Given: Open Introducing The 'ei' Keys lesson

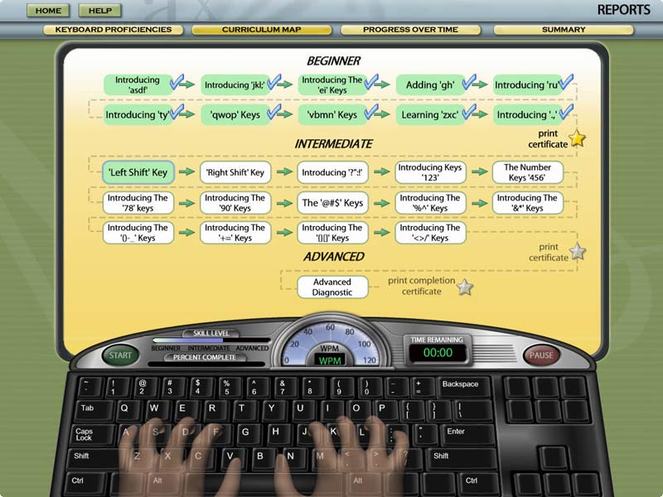Looking at the screenshot, I should point(332,84).
